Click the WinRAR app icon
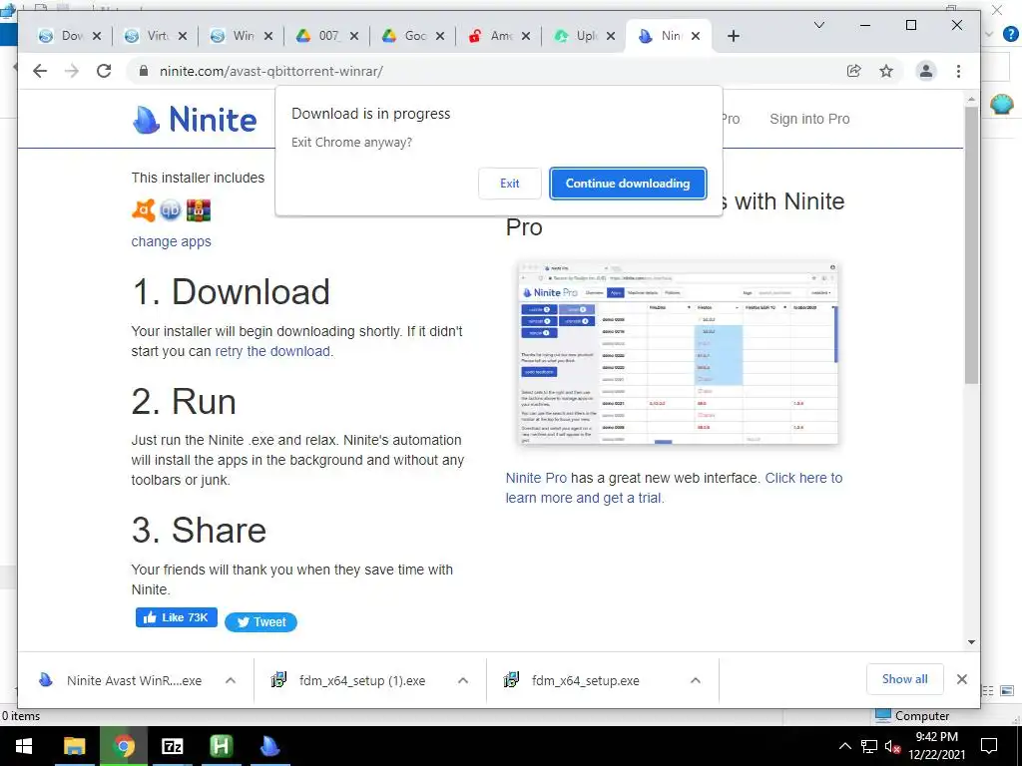 199,210
